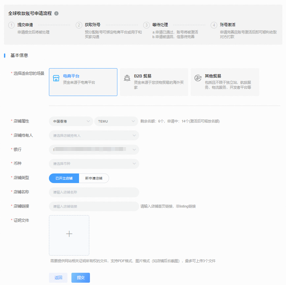Screen dimensions: 286x285
Task: Click the text 资金来源于电商平台
Action: coord(79,82)
